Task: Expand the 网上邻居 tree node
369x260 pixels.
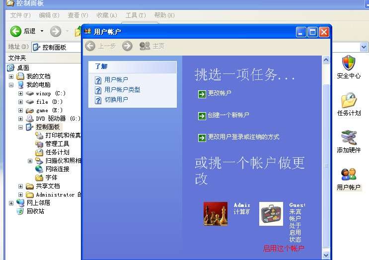Action: 11,203
